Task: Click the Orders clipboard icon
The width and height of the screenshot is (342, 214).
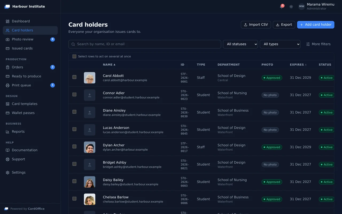Action: coord(7,67)
